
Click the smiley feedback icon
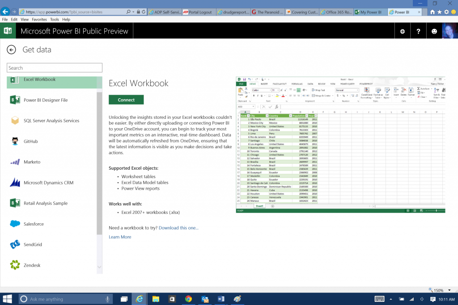click(434, 31)
